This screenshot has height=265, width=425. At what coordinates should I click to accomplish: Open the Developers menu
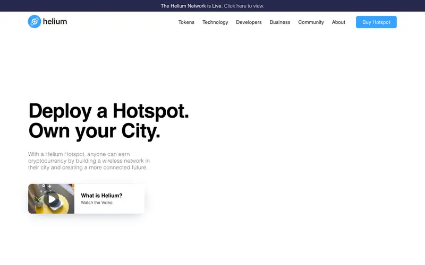pyautogui.click(x=249, y=22)
